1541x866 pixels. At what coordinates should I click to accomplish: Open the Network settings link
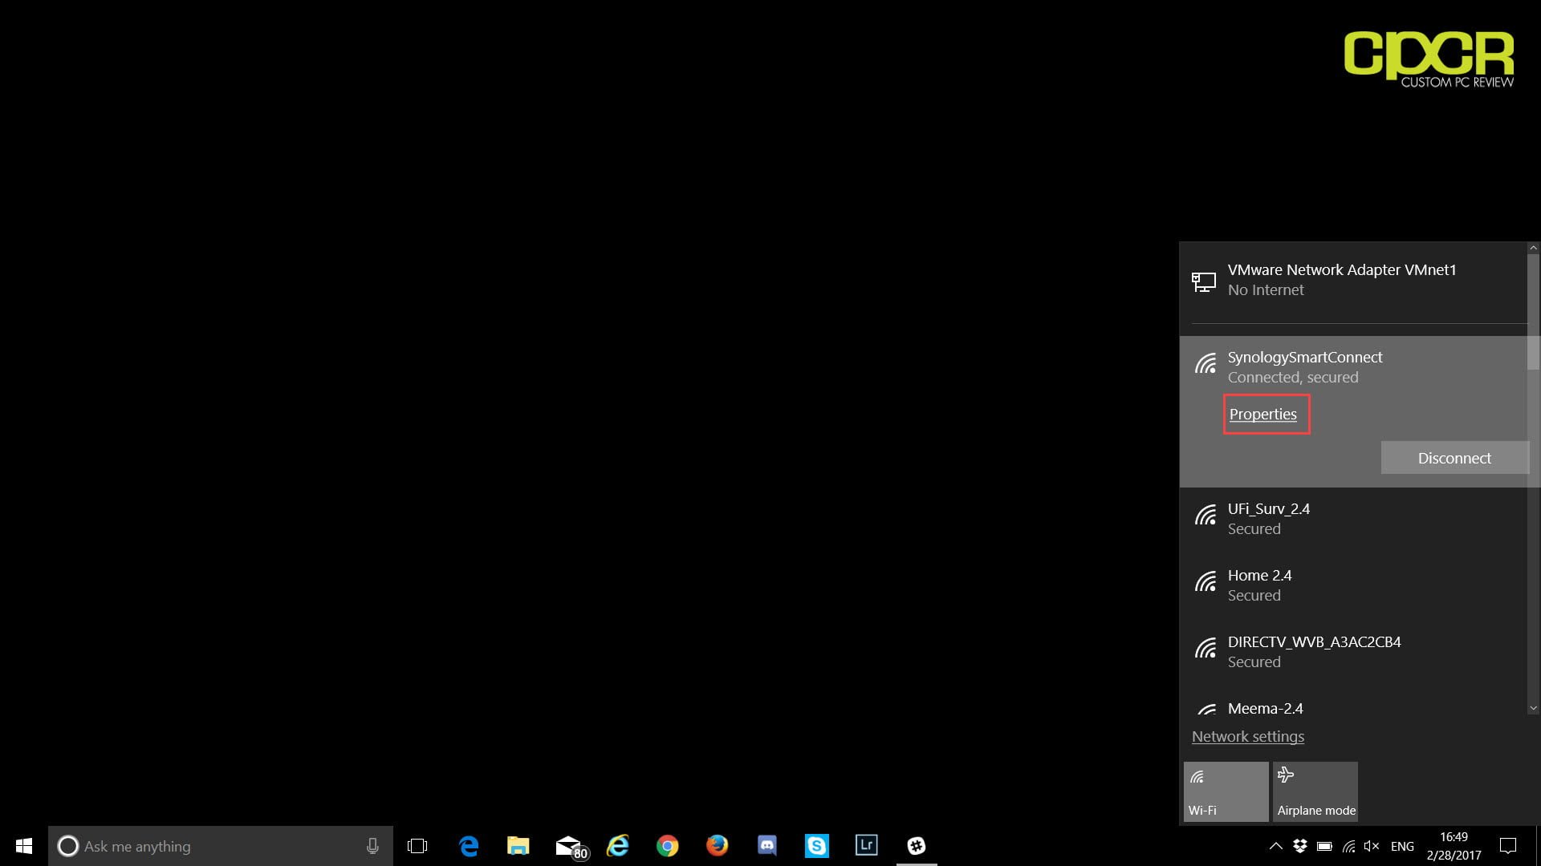click(x=1248, y=736)
